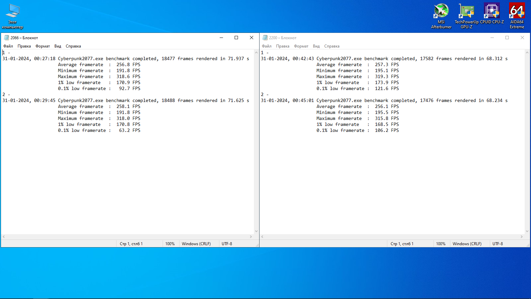Click average framerate value 256.8 in 2066

[x=123, y=64]
